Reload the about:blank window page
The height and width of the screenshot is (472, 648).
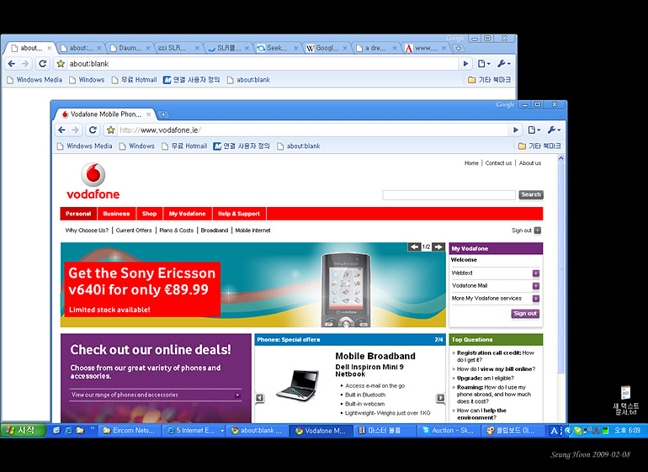point(43,64)
